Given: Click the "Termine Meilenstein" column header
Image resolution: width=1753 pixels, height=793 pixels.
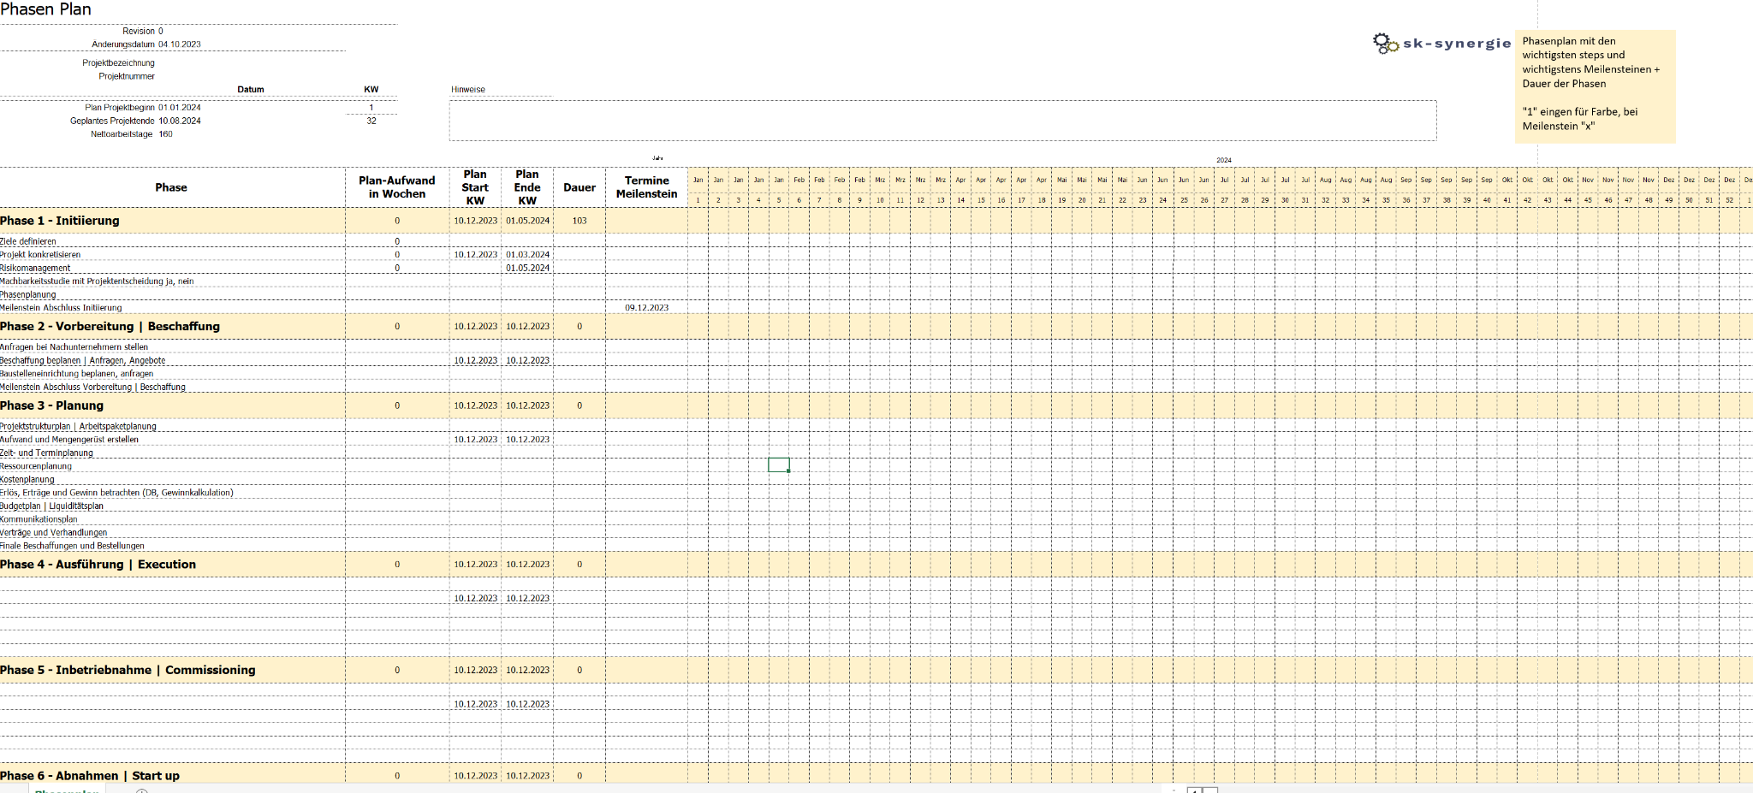Looking at the screenshot, I should (646, 187).
